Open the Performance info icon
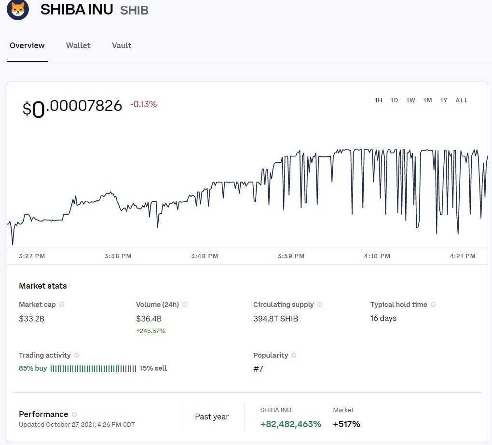This screenshot has width=492, height=445. [x=74, y=415]
